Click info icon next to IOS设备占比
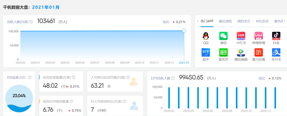This screenshot has height=116, width=287. [30, 77]
